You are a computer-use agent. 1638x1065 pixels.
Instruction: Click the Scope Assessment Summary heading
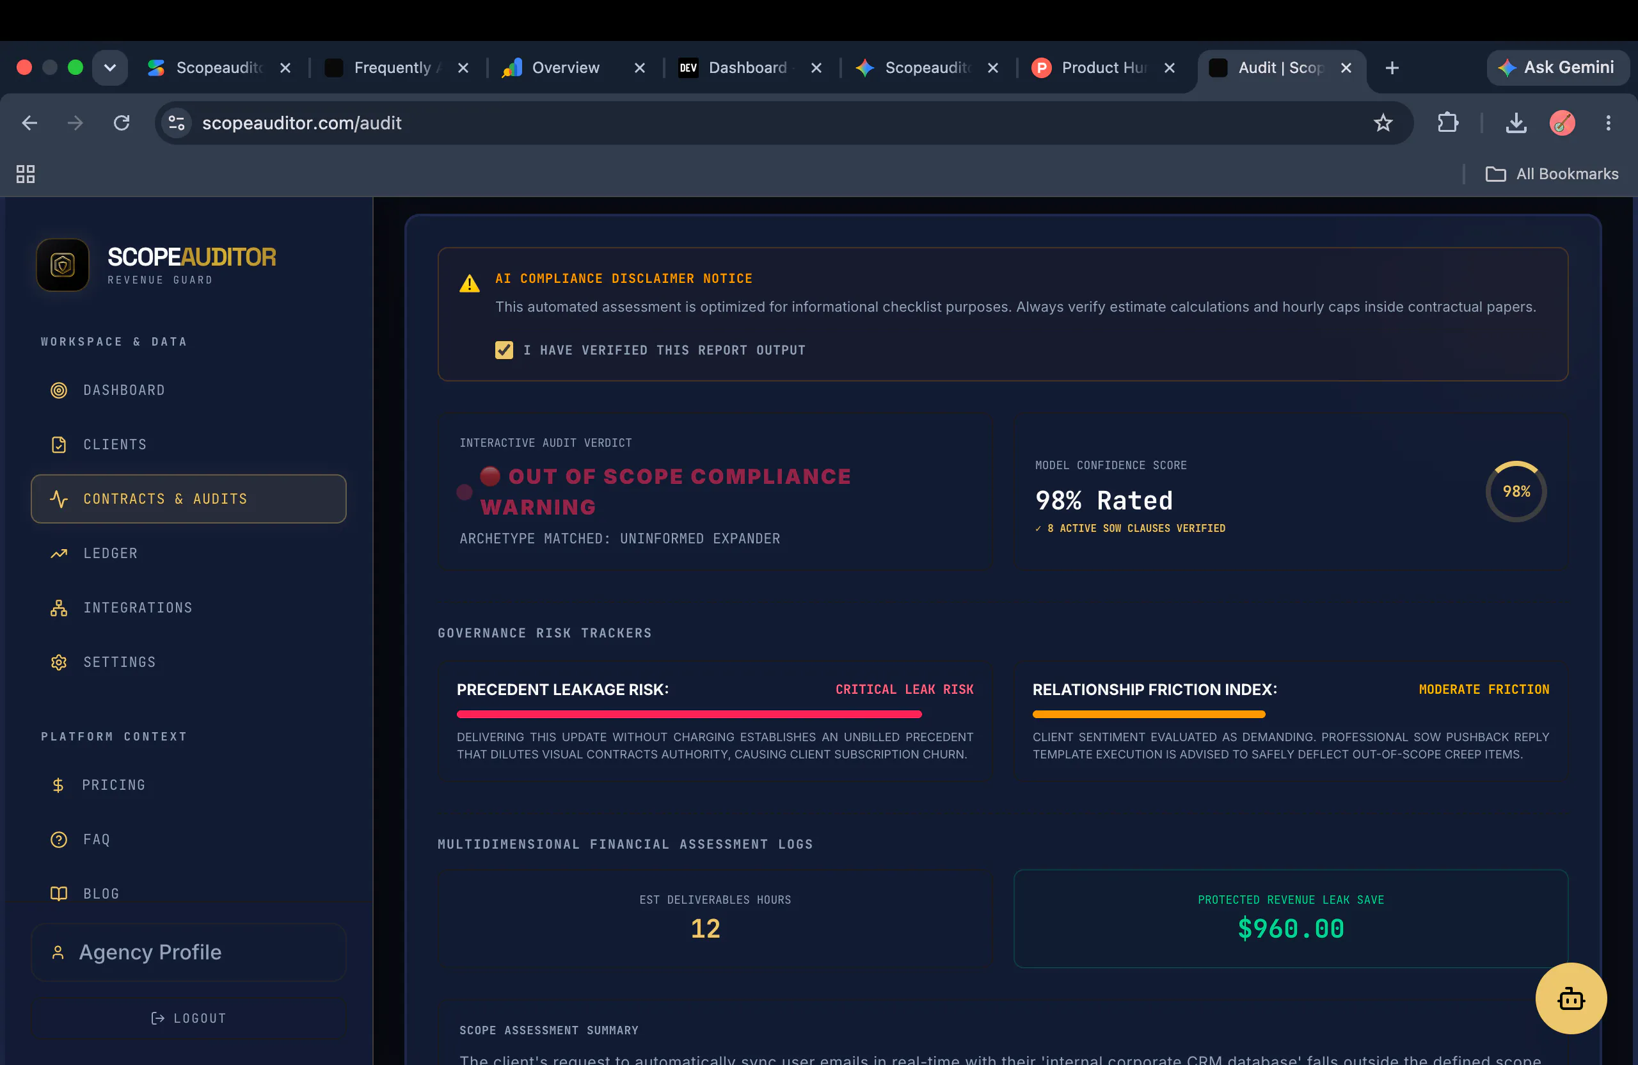pyautogui.click(x=548, y=1030)
